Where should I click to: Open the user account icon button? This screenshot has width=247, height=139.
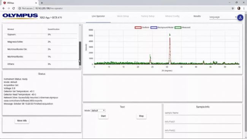click(x=240, y=17)
